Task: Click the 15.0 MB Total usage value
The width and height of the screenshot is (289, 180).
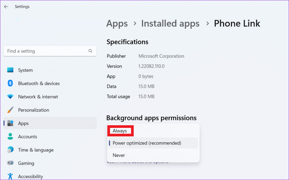Action: pyautogui.click(x=146, y=96)
